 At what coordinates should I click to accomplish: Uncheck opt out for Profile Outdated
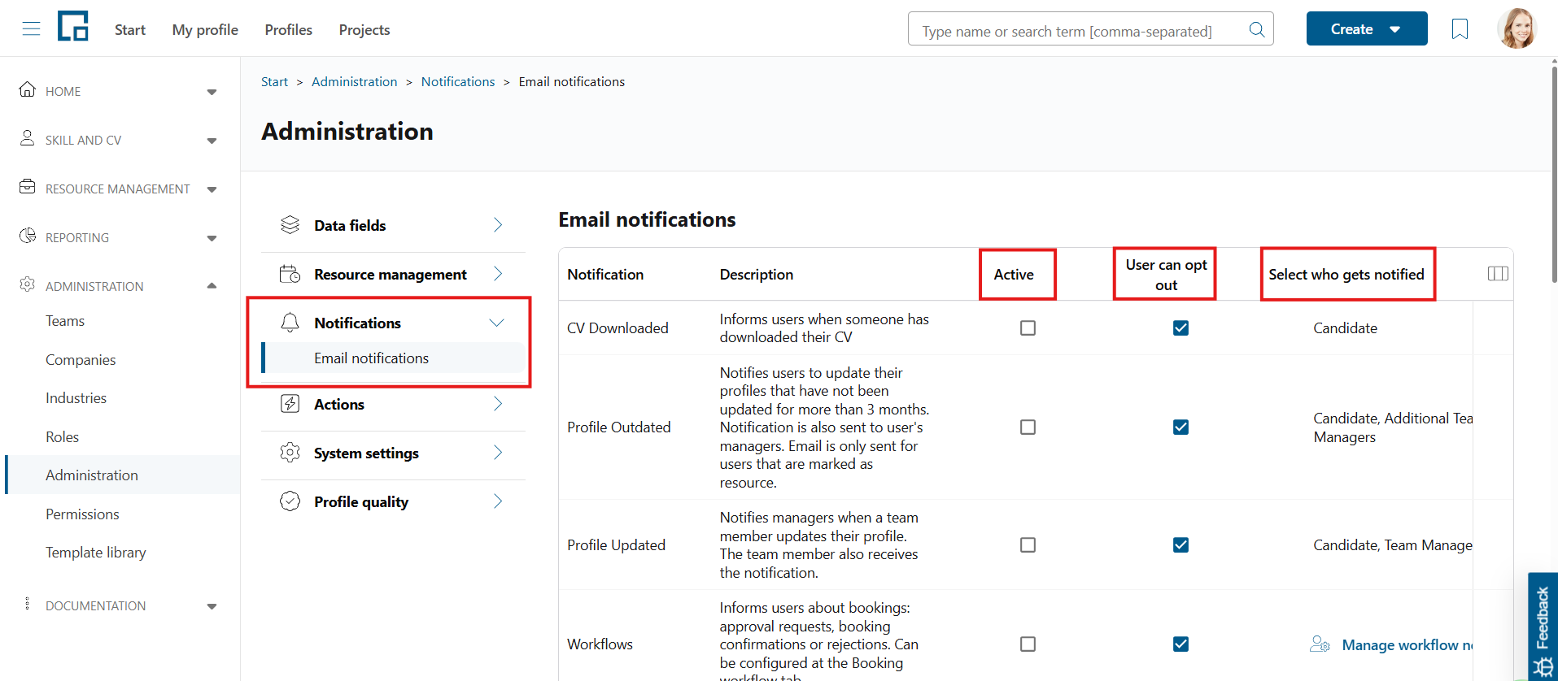click(1181, 427)
